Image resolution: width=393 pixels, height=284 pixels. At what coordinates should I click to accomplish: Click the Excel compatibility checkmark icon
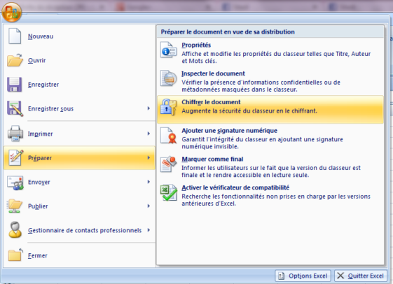(x=168, y=192)
